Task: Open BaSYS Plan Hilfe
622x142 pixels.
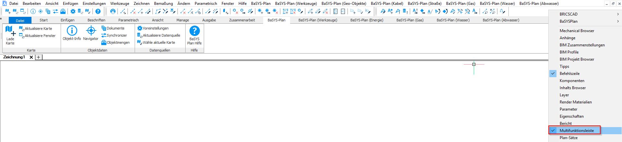Action: [194, 35]
